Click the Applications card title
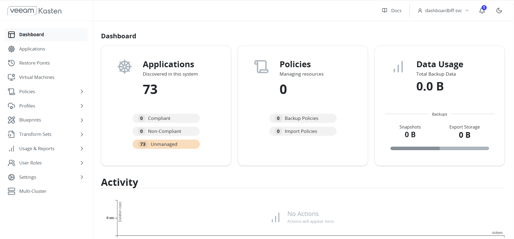This screenshot has width=514, height=239. pyautogui.click(x=168, y=64)
